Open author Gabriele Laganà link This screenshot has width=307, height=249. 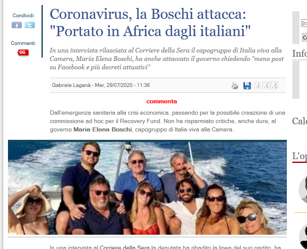71,85
